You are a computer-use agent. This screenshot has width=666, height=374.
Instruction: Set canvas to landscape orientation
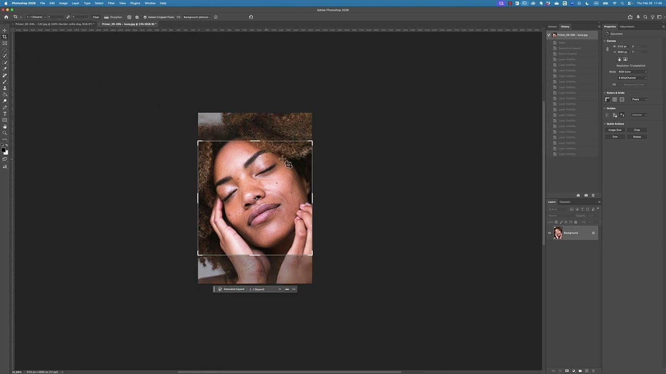(625, 59)
